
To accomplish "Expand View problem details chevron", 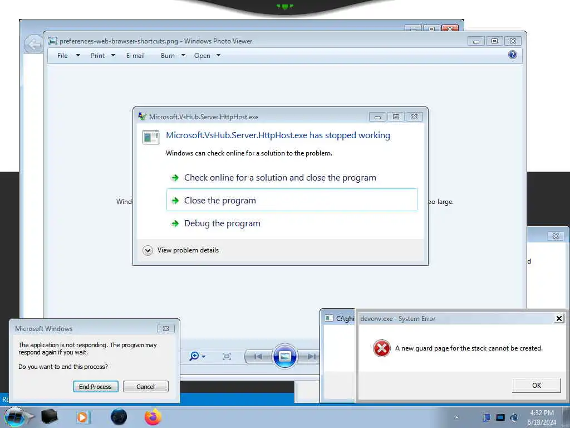I will (x=148, y=250).
